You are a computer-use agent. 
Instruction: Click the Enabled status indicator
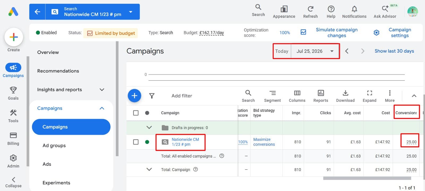tap(46, 33)
